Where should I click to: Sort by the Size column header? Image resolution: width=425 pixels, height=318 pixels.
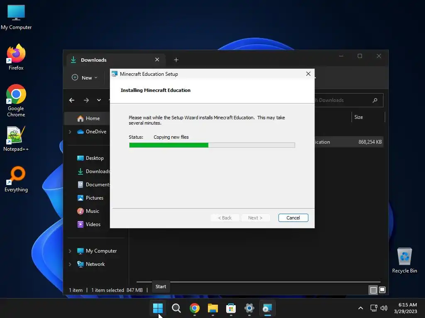(x=368, y=117)
